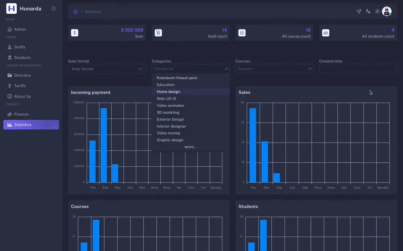Click the Sales chart title
403x251 pixels.
coord(244,93)
